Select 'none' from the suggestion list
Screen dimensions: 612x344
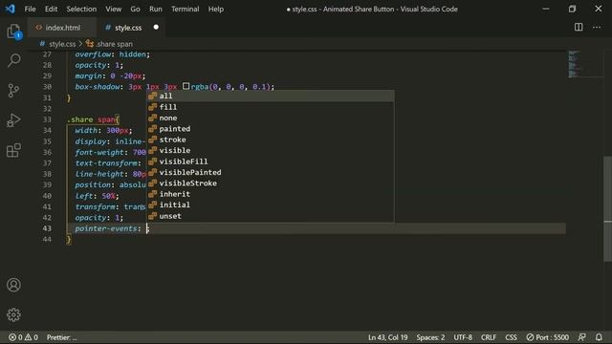click(x=270, y=118)
